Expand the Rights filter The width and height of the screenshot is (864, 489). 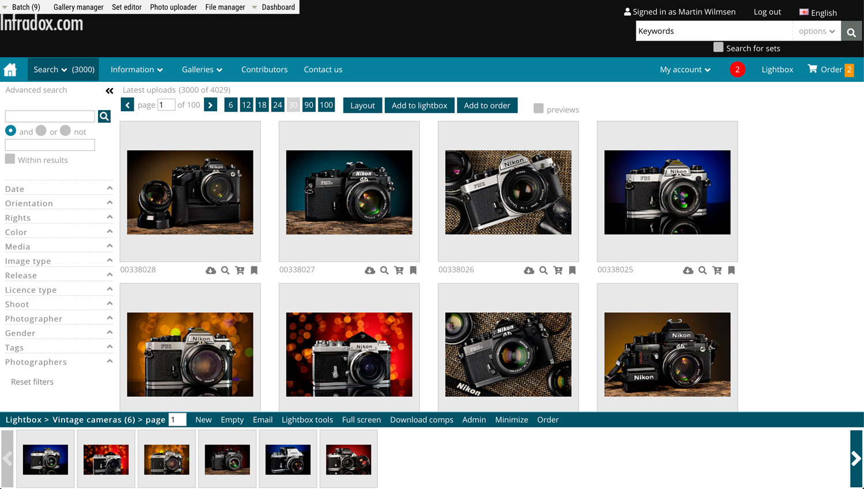[x=58, y=217]
